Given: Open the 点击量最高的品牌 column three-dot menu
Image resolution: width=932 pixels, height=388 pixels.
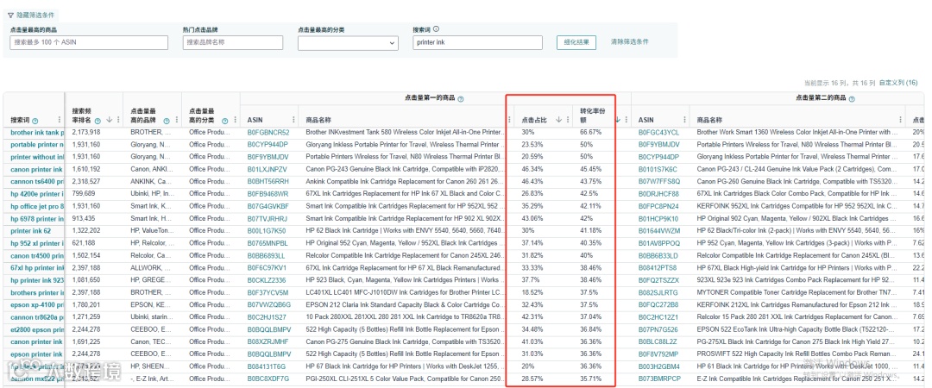Looking at the screenshot, I should point(177,120).
